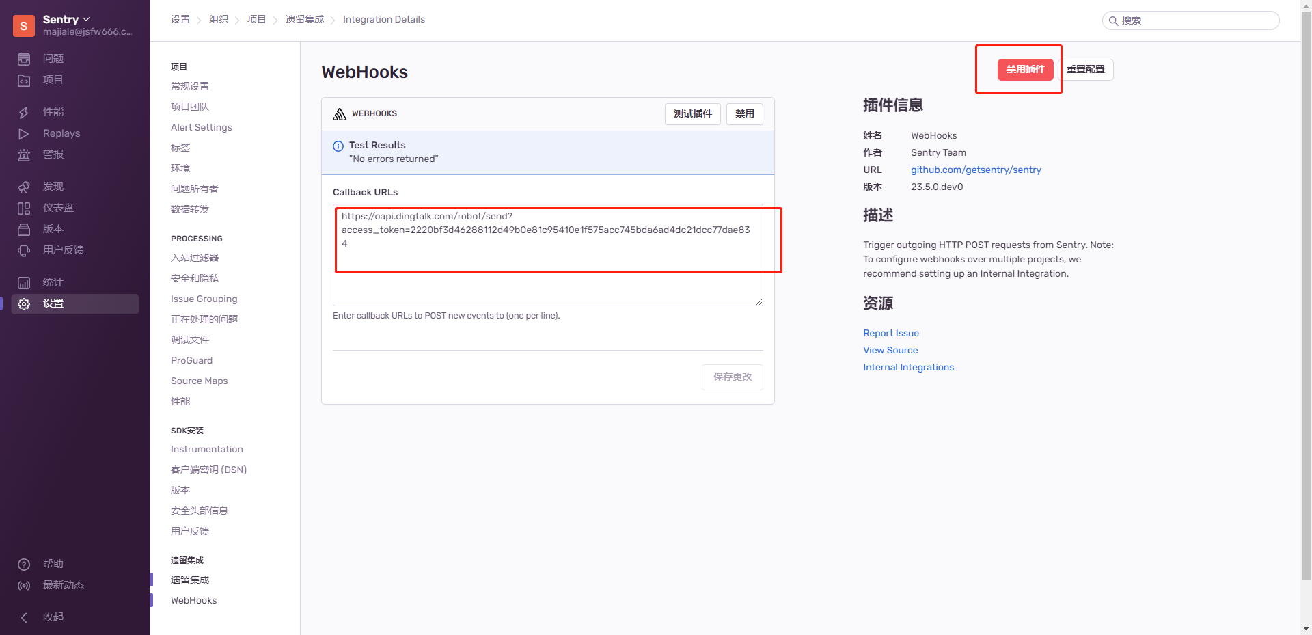The image size is (1312, 635).
Task: Open the Internal Integrations link
Action: [x=908, y=367]
